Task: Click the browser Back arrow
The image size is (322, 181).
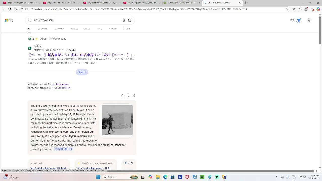Action: click(x=3, y=9)
